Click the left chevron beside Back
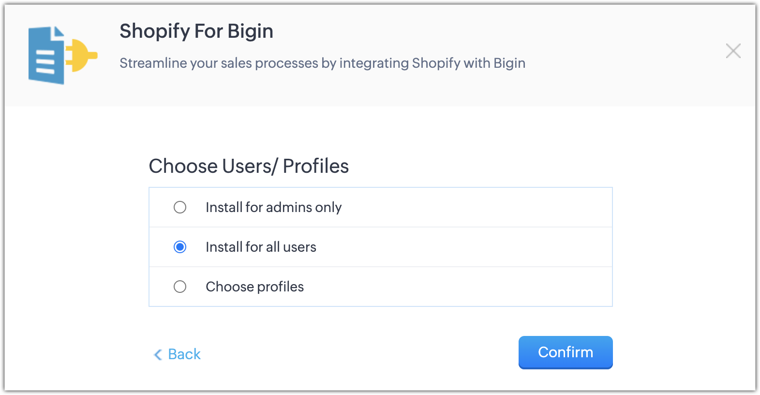This screenshot has width=760, height=395. [x=158, y=354]
